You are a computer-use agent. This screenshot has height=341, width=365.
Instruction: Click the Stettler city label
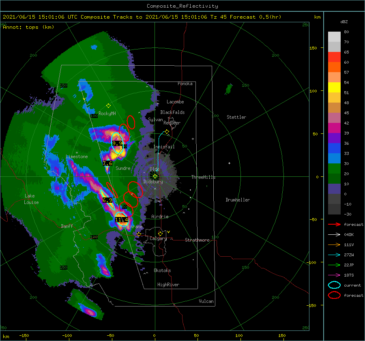pyautogui.click(x=236, y=117)
